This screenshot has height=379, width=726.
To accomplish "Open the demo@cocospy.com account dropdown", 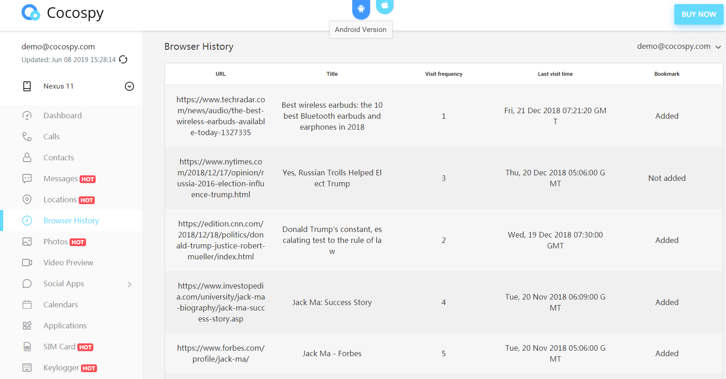I will pos(679,47).
